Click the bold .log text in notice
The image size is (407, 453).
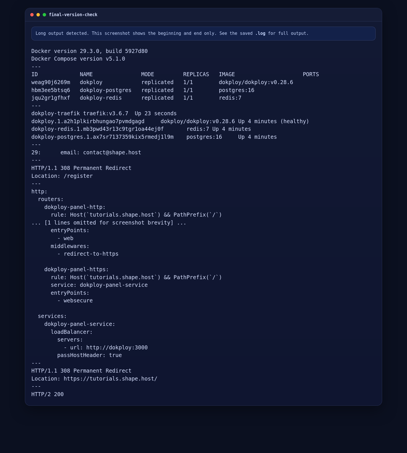click(x=260, y=33)
